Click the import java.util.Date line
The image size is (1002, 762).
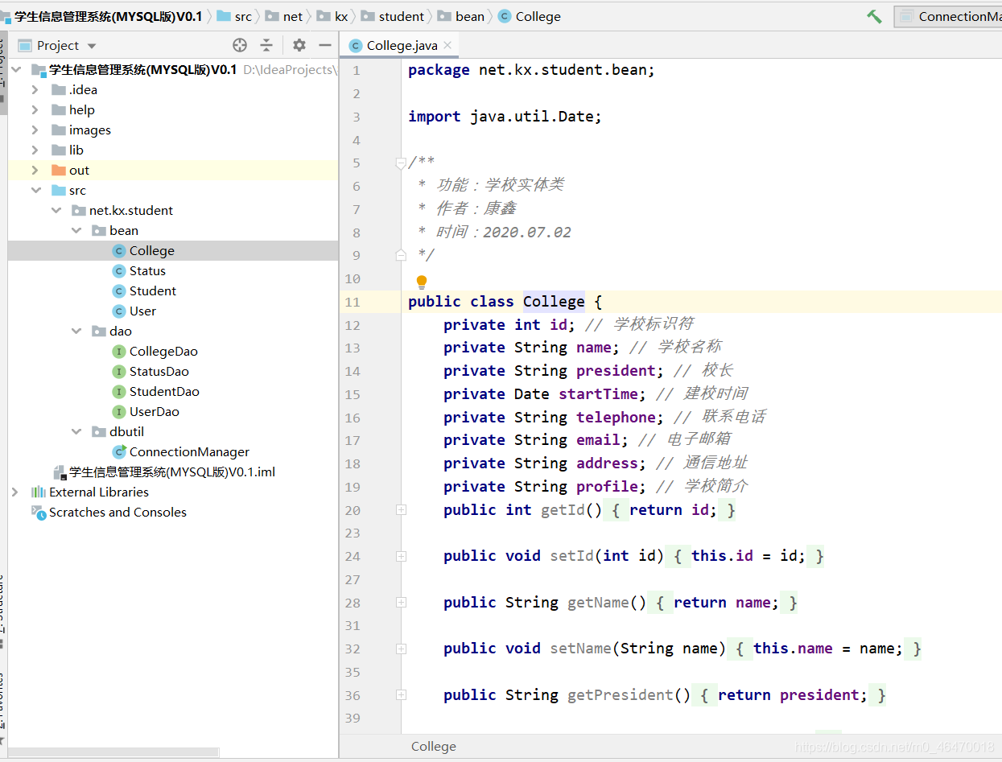point(505,117)
